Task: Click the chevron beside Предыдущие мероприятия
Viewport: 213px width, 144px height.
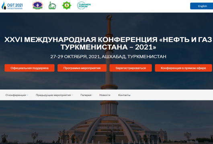Action: (x=72, y=95)
